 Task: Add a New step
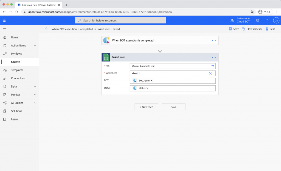click(x=146, y=107)
